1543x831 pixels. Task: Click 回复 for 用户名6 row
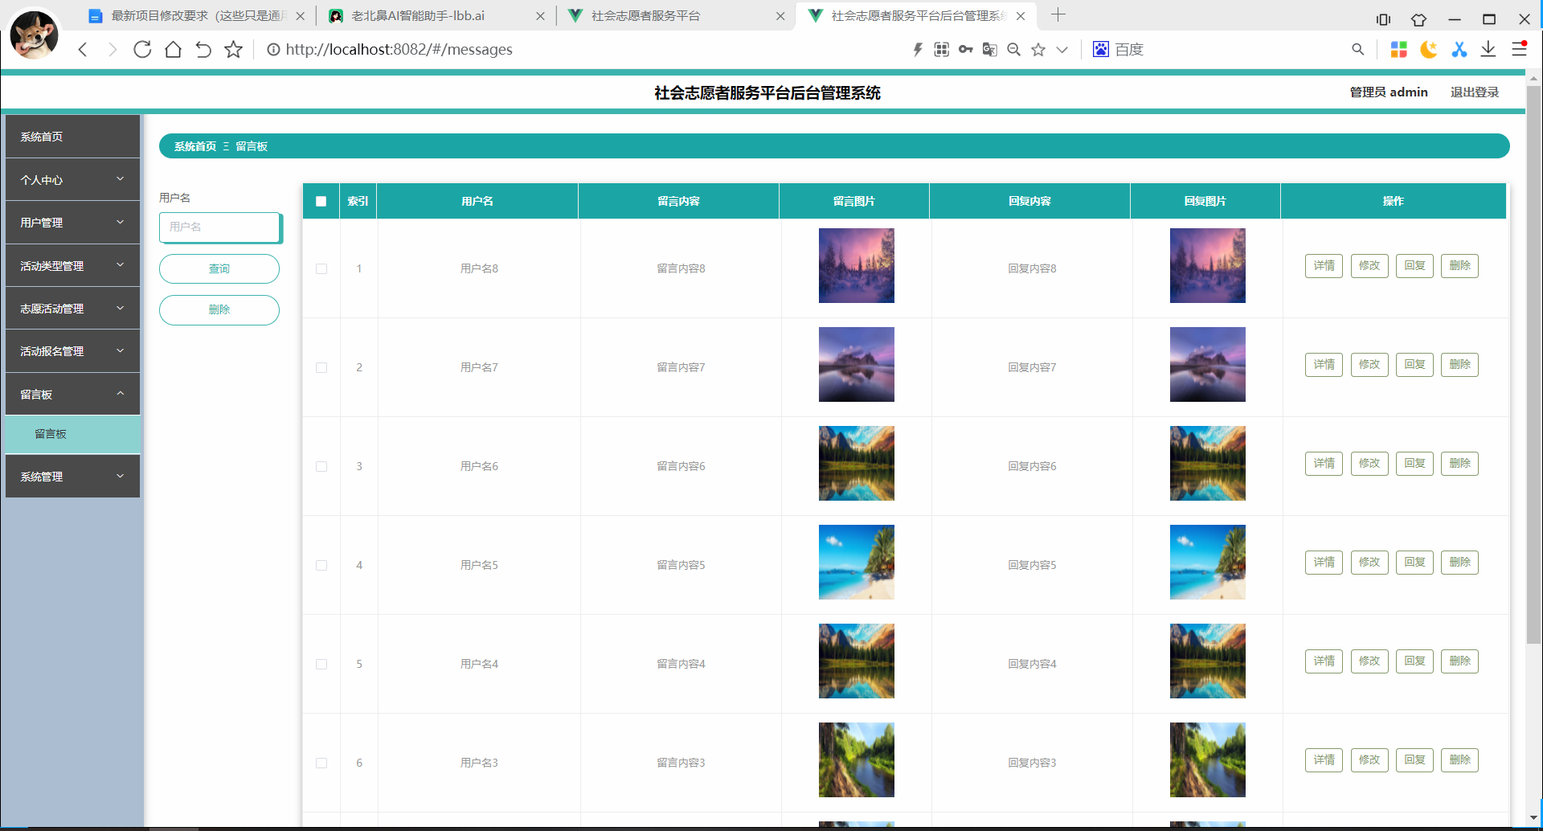tap(1414, 464)
